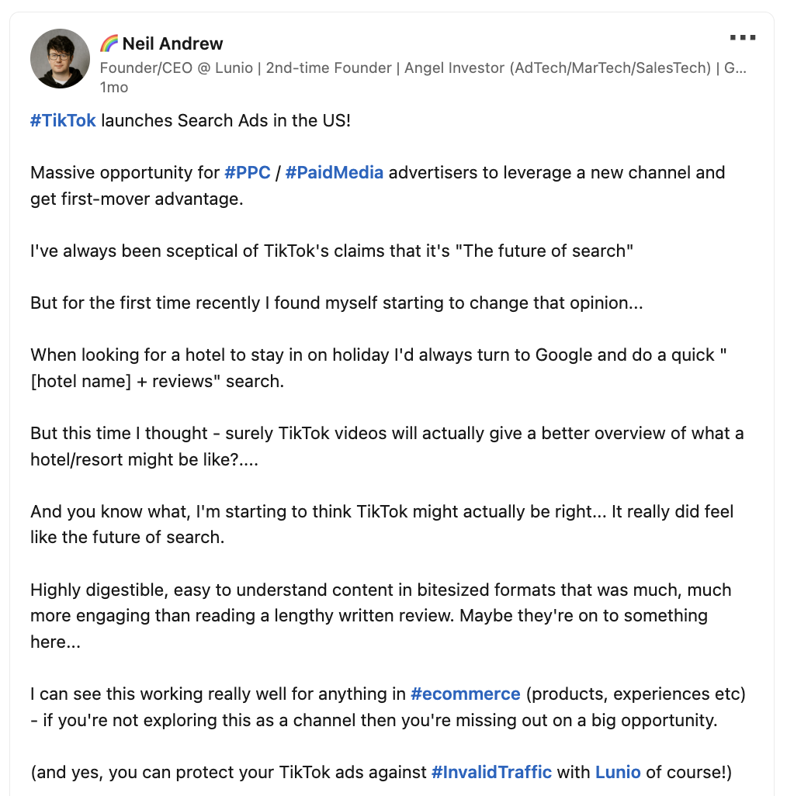Screen dimensions: 787x796
Task: Open the #InvalidTraffic hashtag link
Action: coord(491,772)
